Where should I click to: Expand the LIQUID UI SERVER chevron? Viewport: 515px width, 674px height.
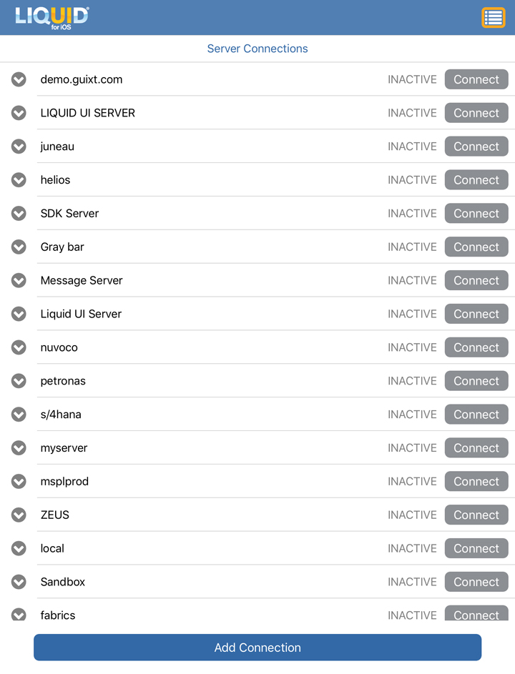pos(19,113)
